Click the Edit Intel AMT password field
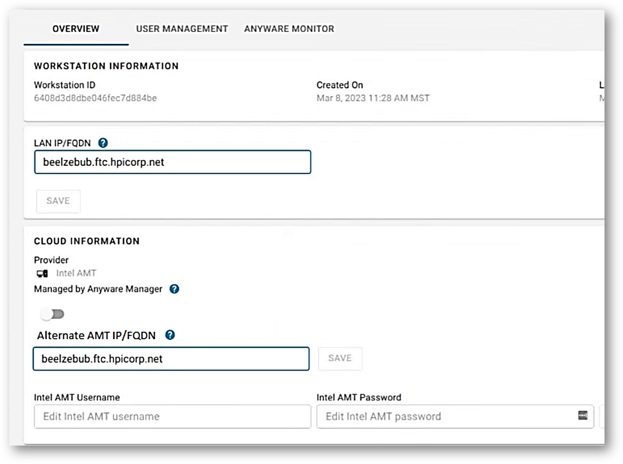The image size is (623, 464). click(417, 416)
